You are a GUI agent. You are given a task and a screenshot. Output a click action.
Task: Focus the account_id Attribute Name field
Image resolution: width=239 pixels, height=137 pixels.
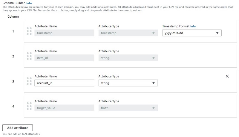(64, 83)
